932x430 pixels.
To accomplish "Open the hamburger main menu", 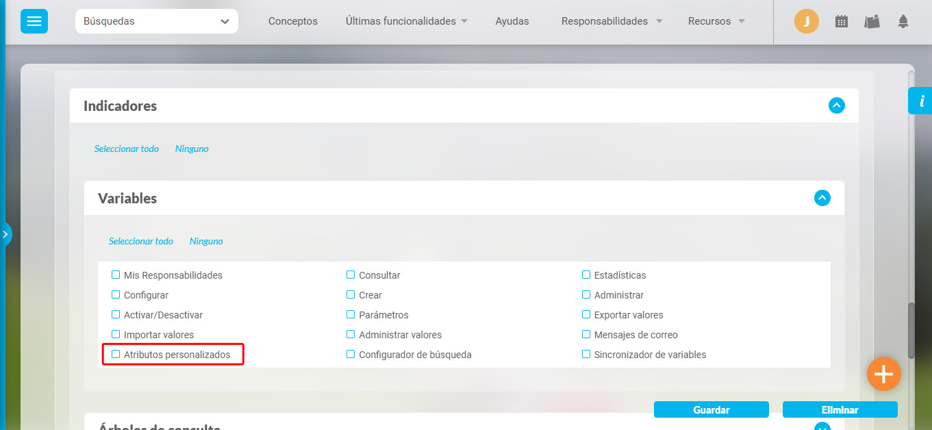I will click(x=34, y=21).
